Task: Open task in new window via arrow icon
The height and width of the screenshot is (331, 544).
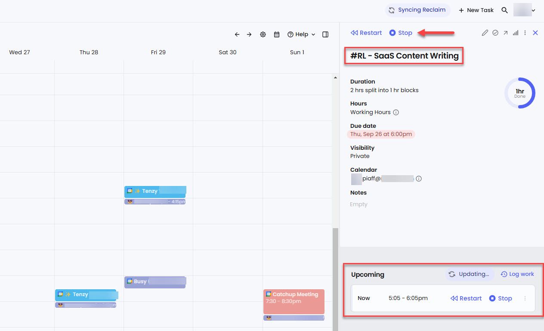Action: [505, 33]
